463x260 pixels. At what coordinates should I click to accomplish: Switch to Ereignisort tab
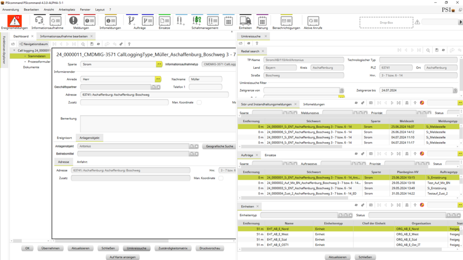(64, 138)
